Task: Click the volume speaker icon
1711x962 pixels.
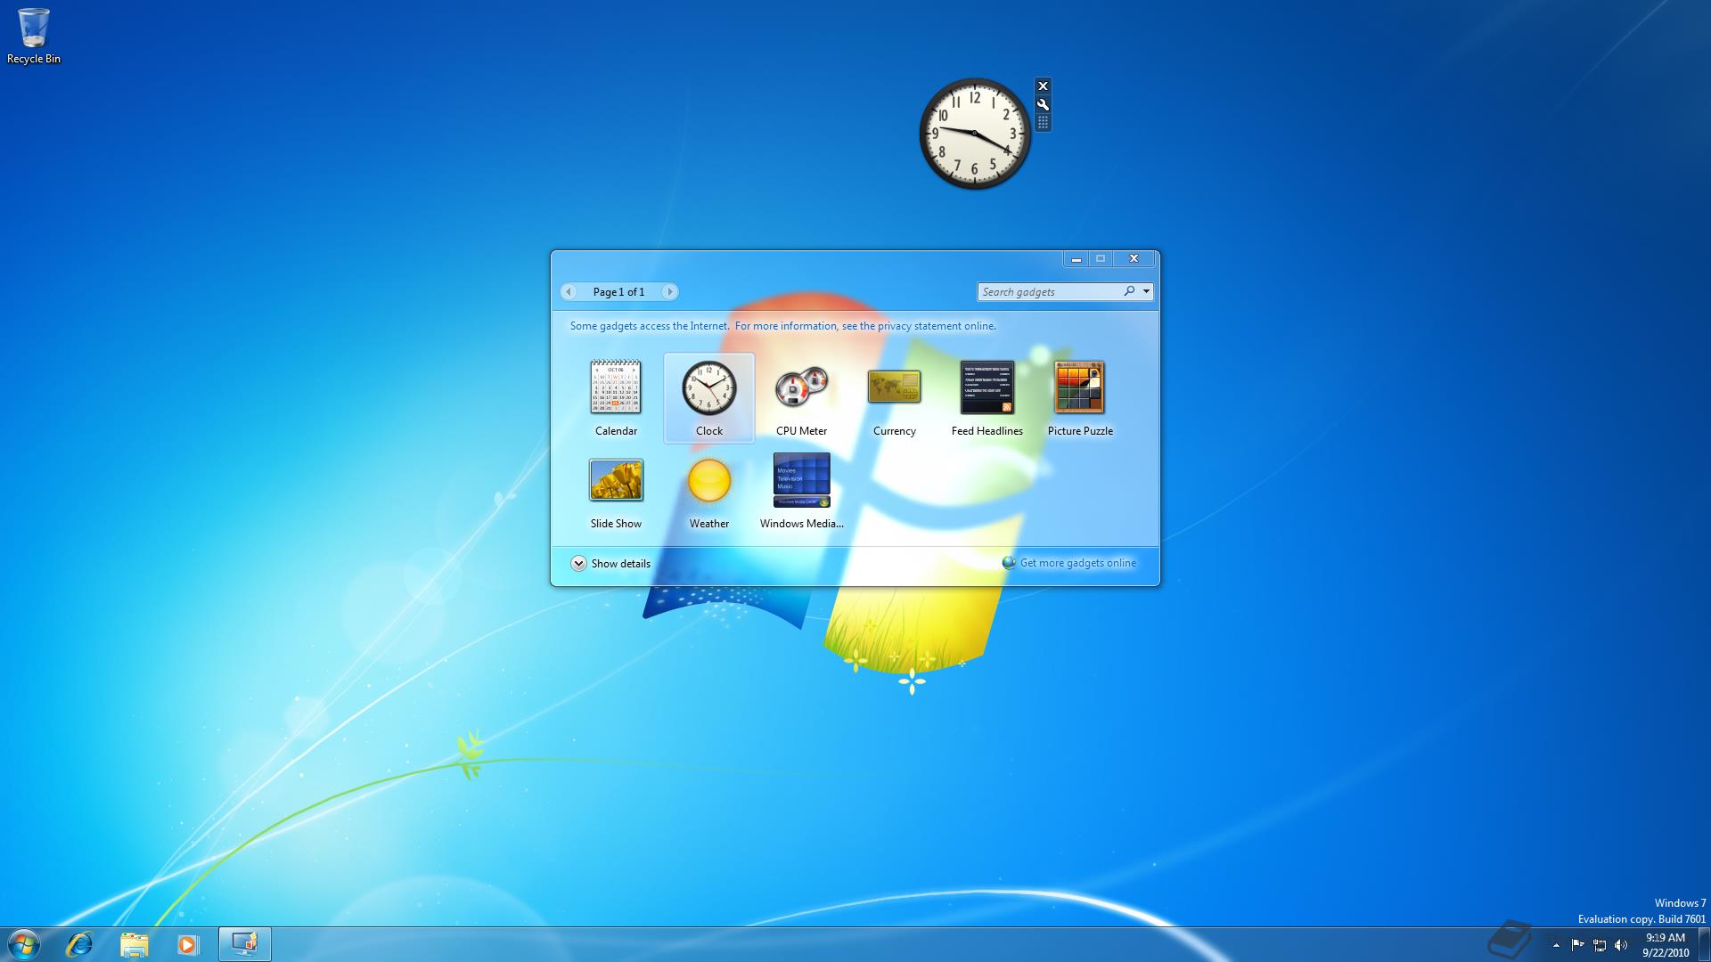Action: pyautogui.click(x=1621, y=945)
